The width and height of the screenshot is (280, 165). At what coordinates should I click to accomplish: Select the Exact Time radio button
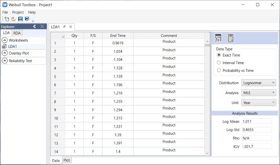(x=219, y=55)
